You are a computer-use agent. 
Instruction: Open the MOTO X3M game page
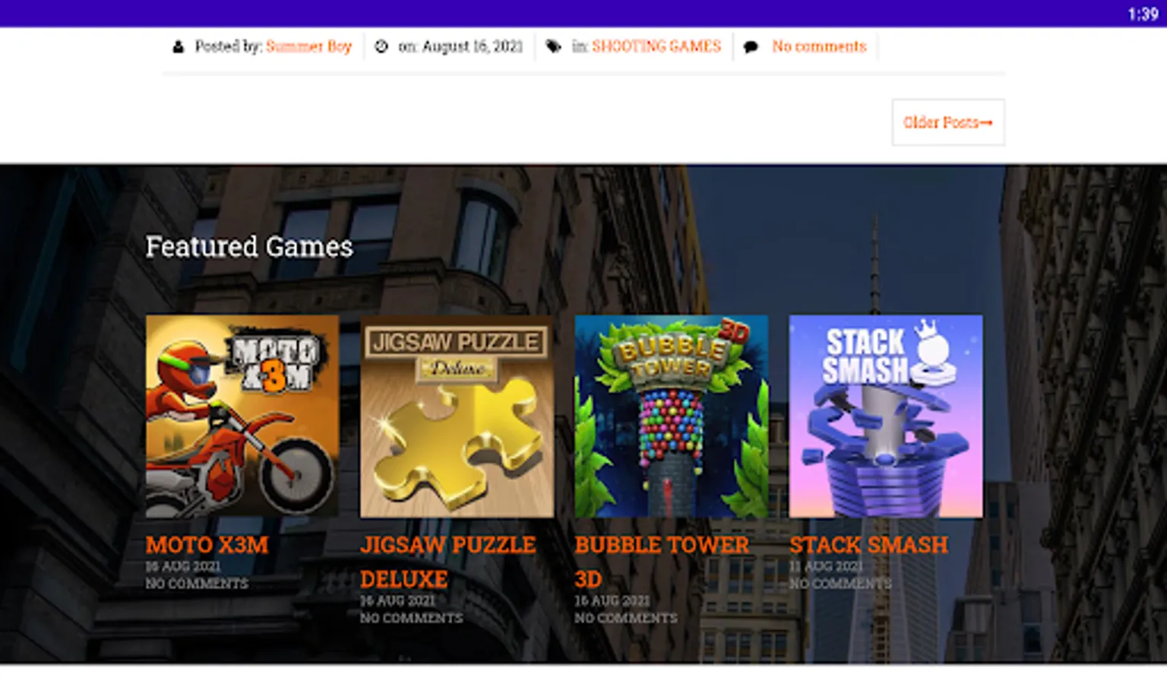tap(206, 545)
